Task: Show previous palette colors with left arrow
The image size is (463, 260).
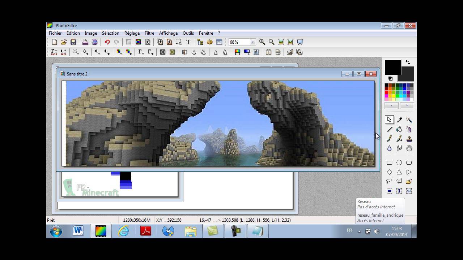Action: point(391,105)
